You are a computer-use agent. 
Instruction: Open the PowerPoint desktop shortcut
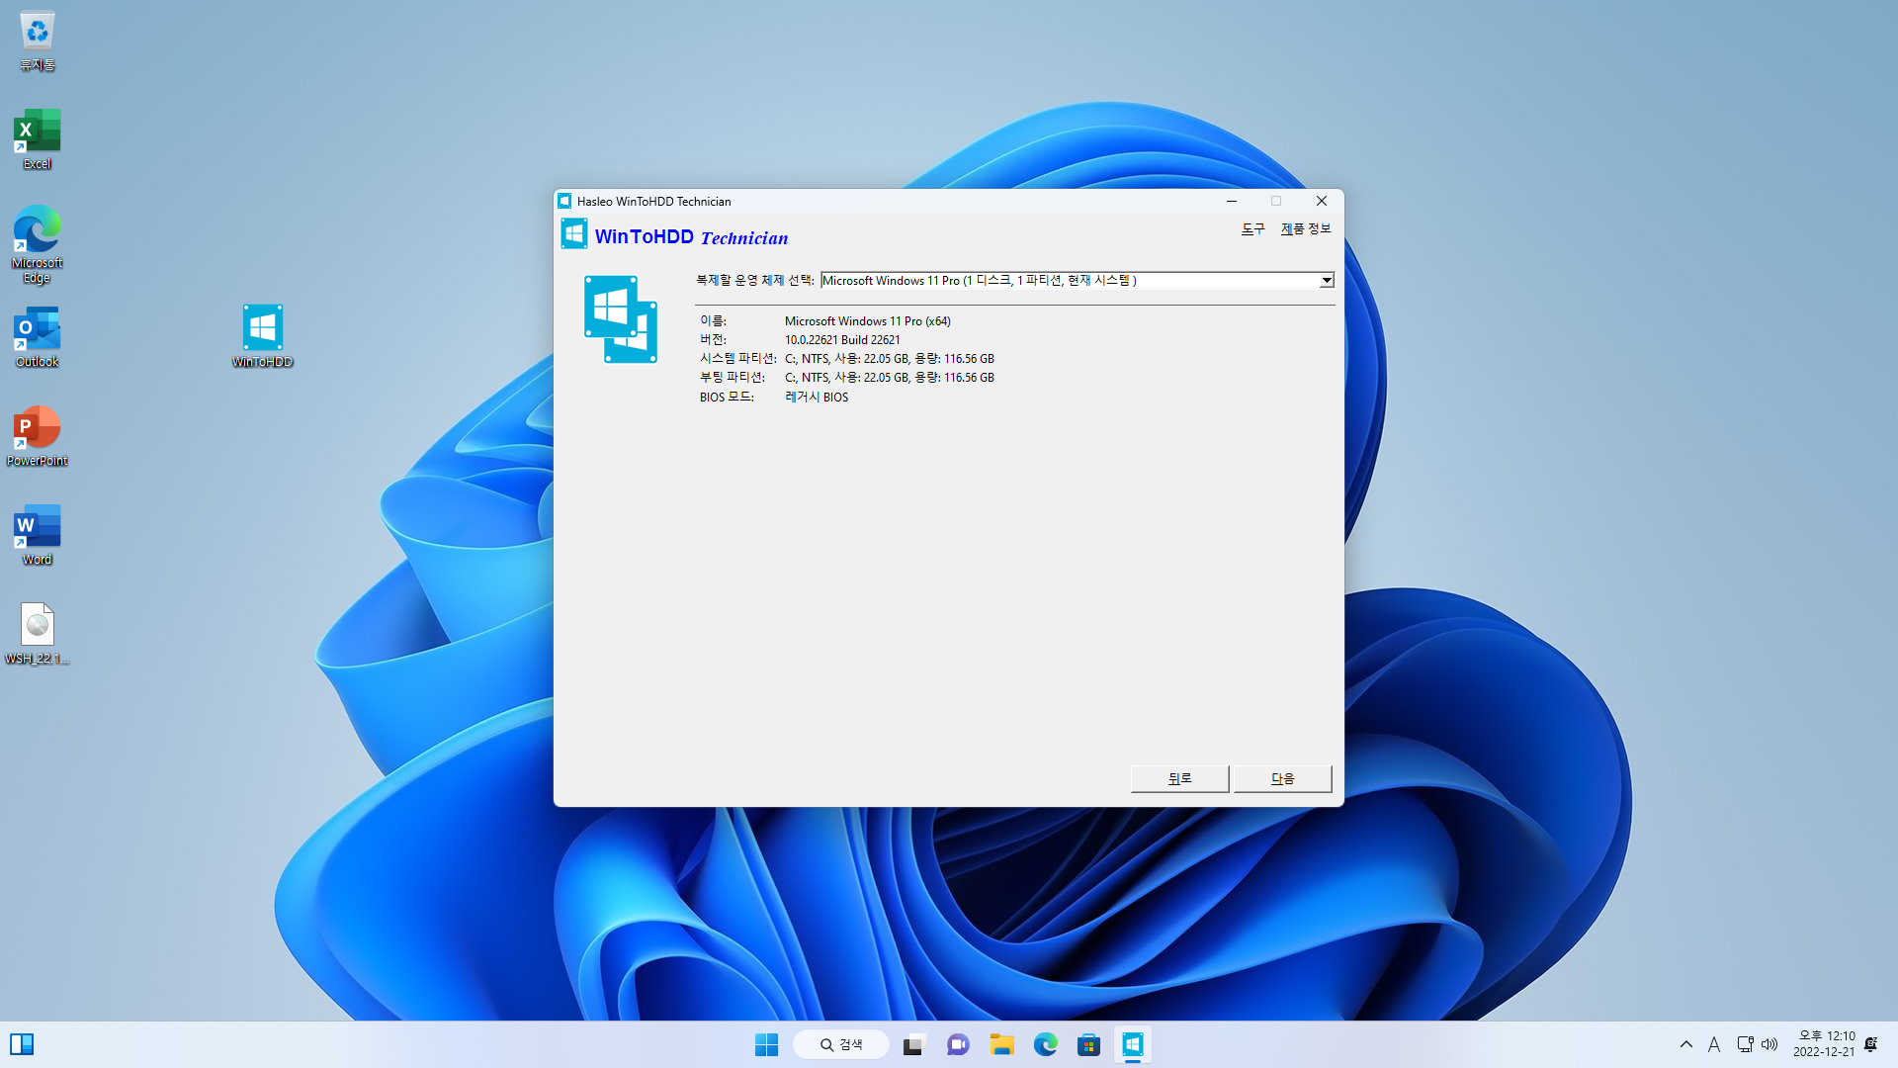click(37, 436)
